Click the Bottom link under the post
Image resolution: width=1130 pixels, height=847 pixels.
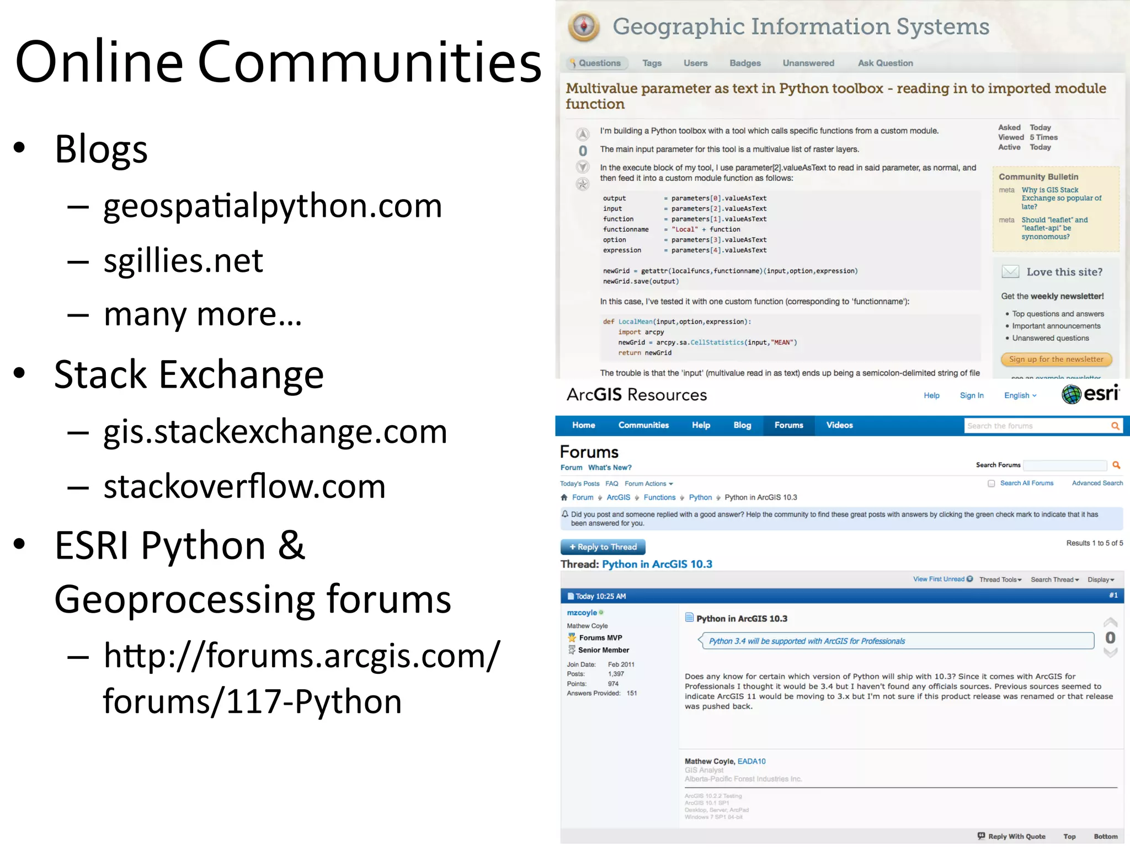pos(1105,837)
